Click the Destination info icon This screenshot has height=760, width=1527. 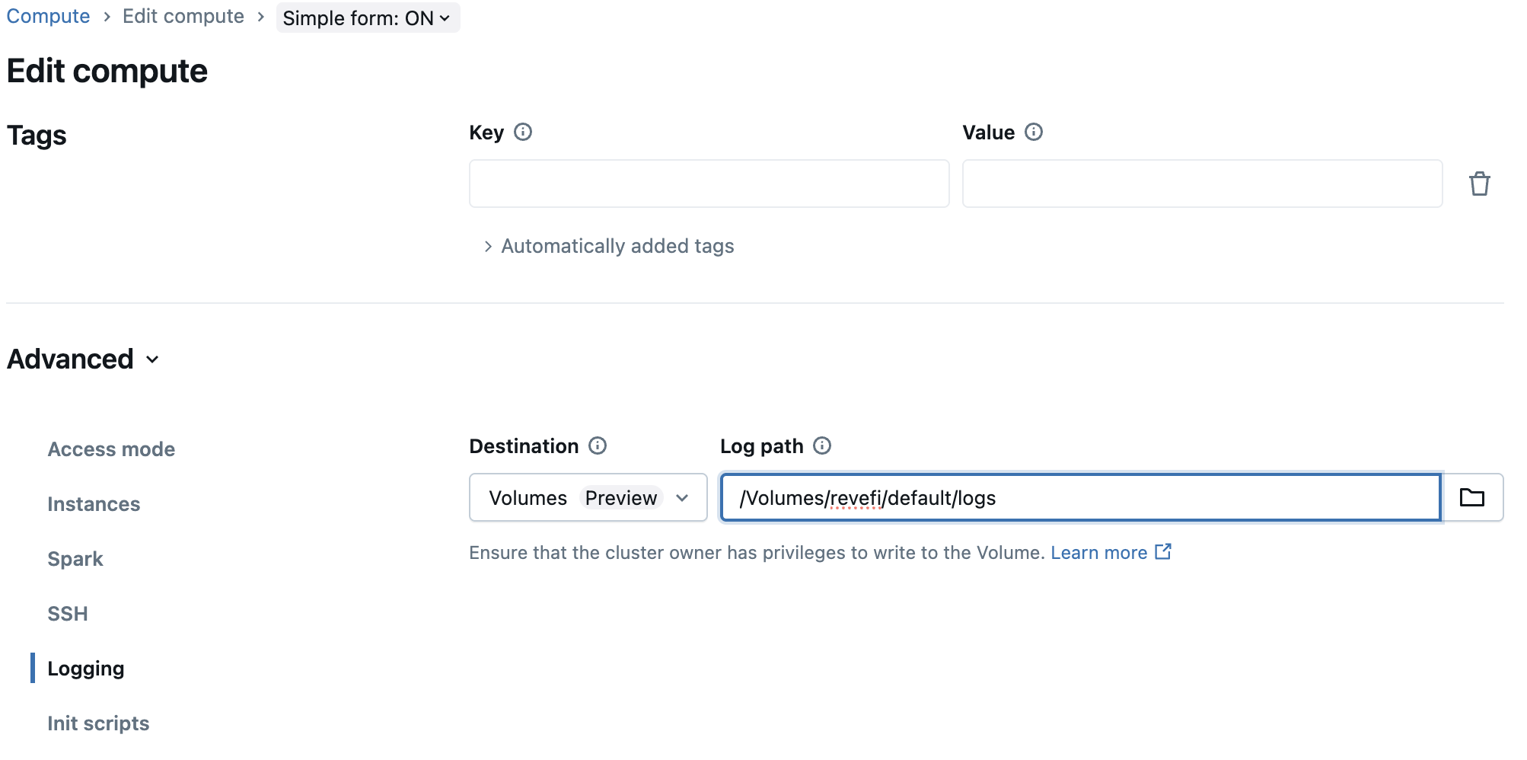[x=598, y=445]
